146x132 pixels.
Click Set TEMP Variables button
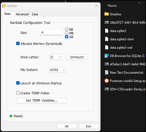click(42, 100)
